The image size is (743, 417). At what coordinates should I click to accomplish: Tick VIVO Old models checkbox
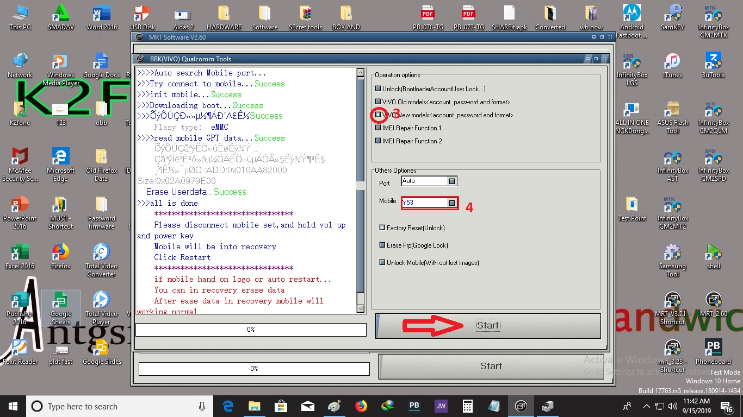tap(378, 102)
